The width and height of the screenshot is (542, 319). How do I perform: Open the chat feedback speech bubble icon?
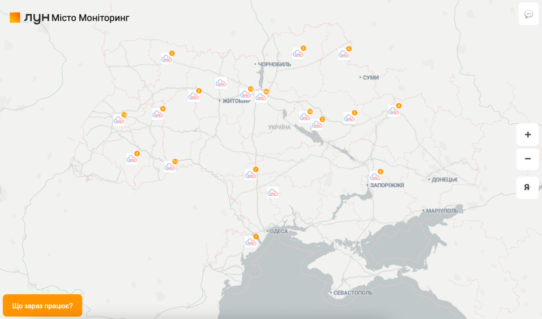(x=528, y=14)
